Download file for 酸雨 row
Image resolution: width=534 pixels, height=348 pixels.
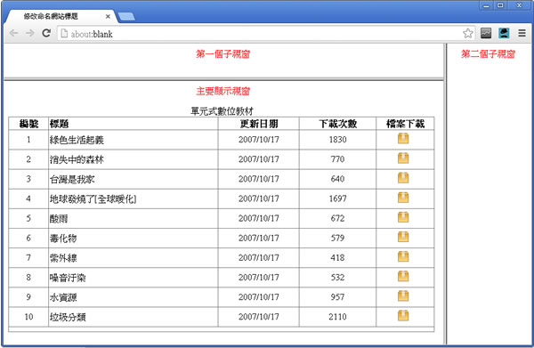403,217
